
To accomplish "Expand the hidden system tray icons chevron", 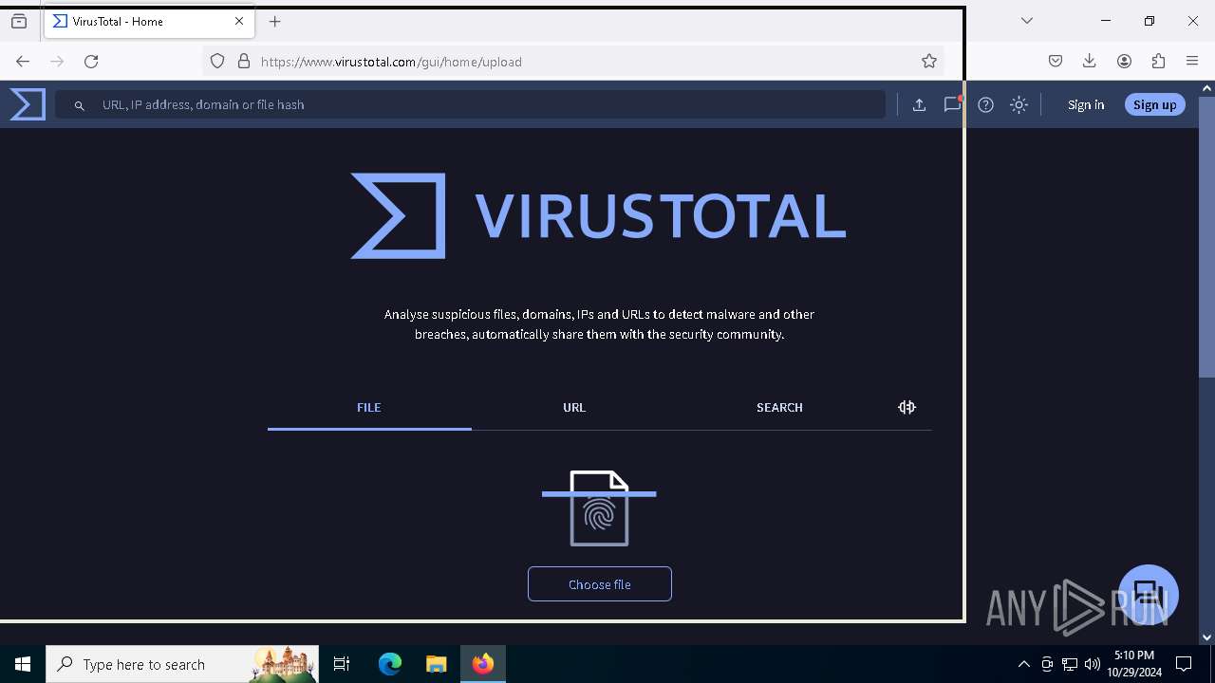I will (x=1023, y=664).
